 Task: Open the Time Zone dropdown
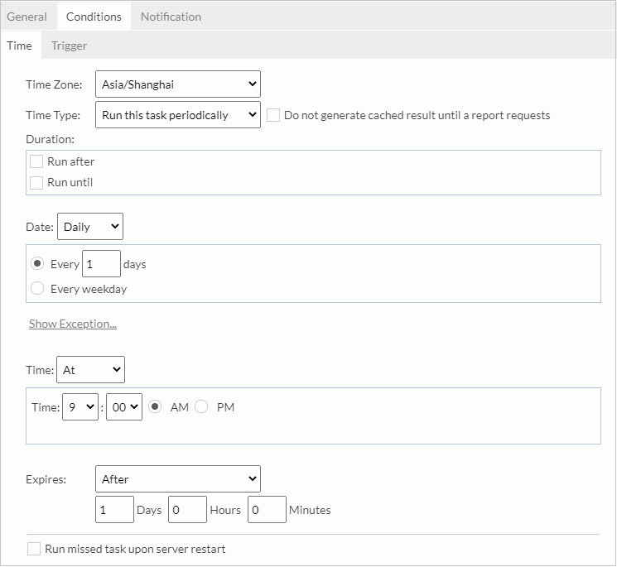177,84
